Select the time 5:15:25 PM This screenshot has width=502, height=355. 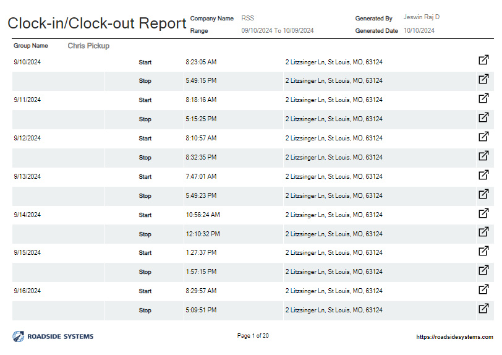click(201, 119)
